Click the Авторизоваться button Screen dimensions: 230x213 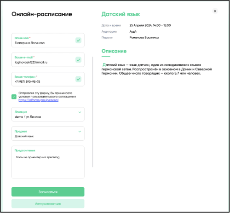click(x=48, y=204)
